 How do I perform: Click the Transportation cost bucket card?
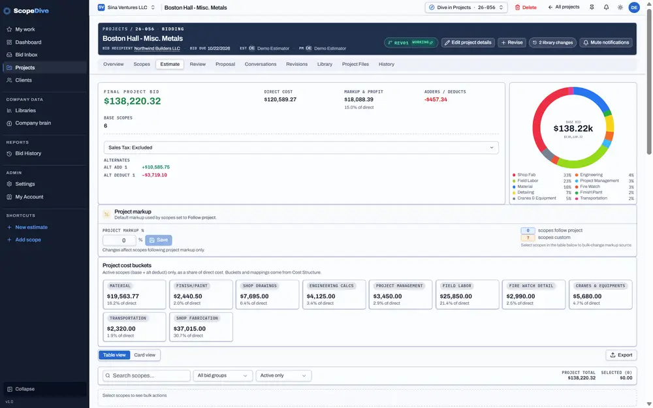pos(134,327)
